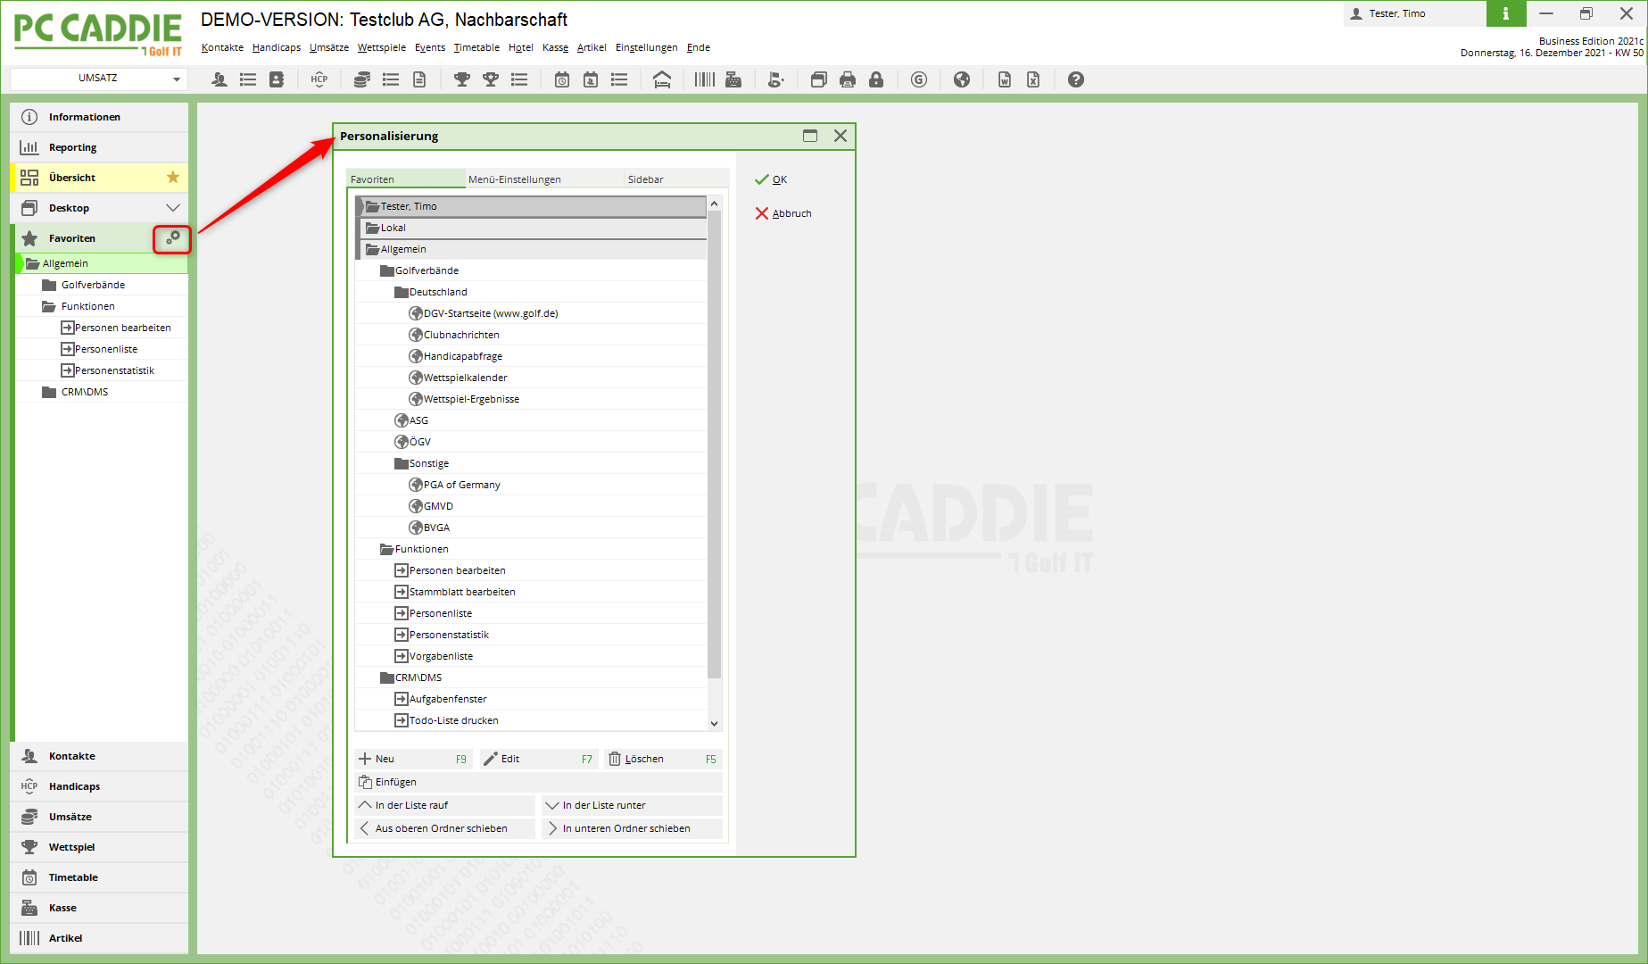Click the lock icon in toolbar
1648x964 pixels.
[876, 79]
